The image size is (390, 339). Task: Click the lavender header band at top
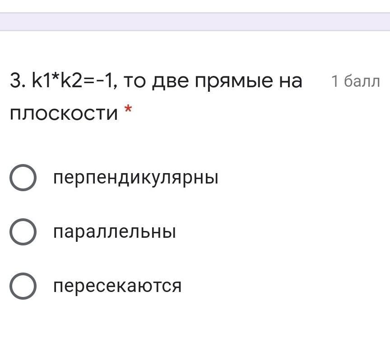point(195,21)
